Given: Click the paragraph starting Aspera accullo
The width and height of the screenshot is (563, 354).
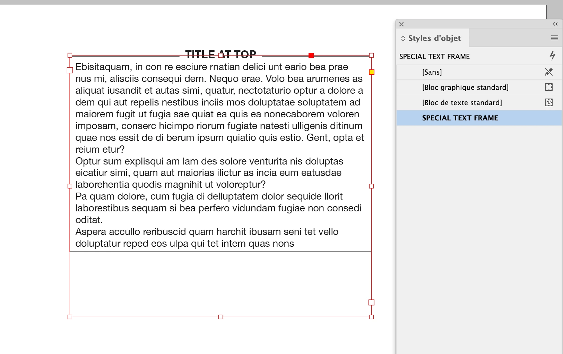Looking at the screenshot, I should [207, 237].
